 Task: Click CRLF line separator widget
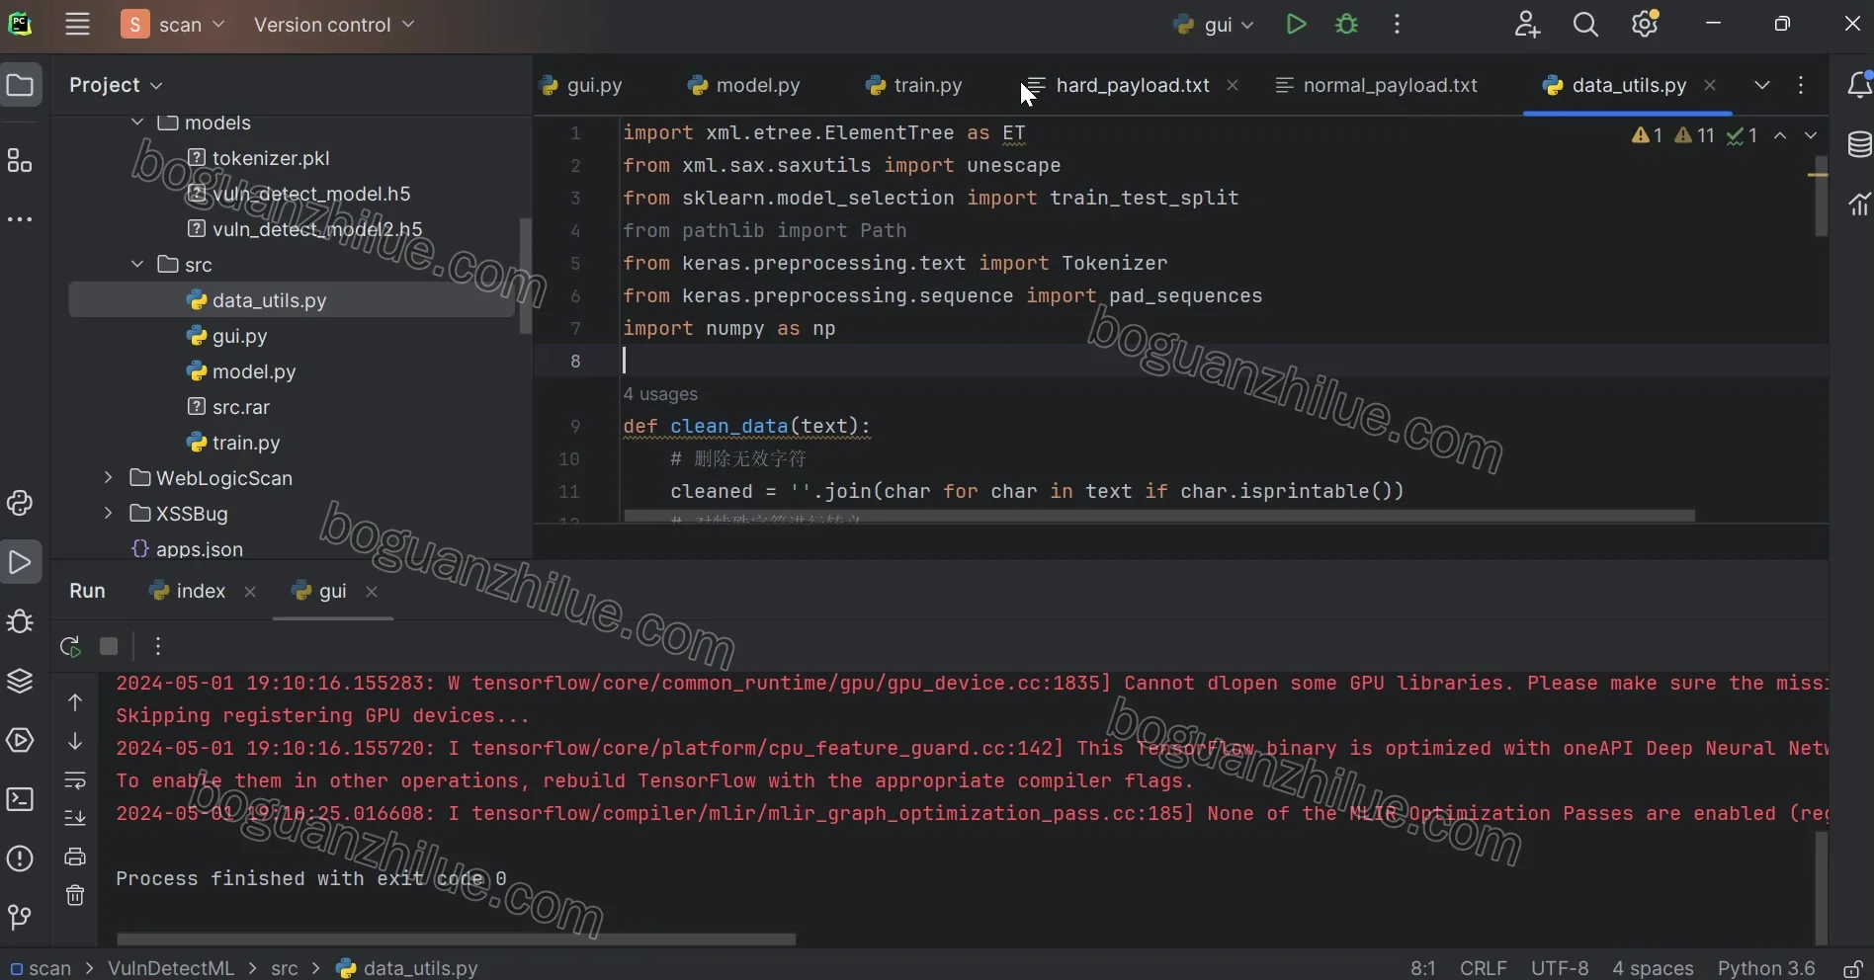tap(1484, 968)
